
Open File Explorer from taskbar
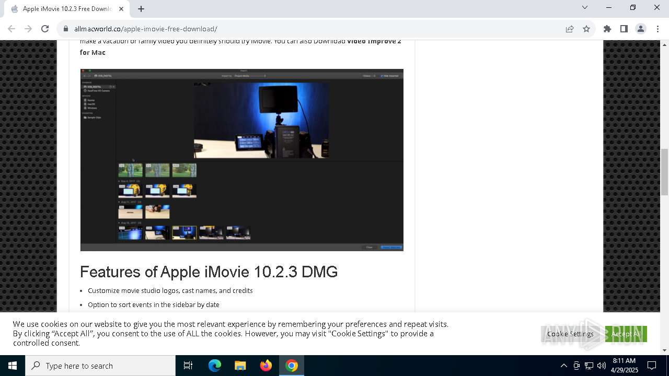[x=240, y=366]
